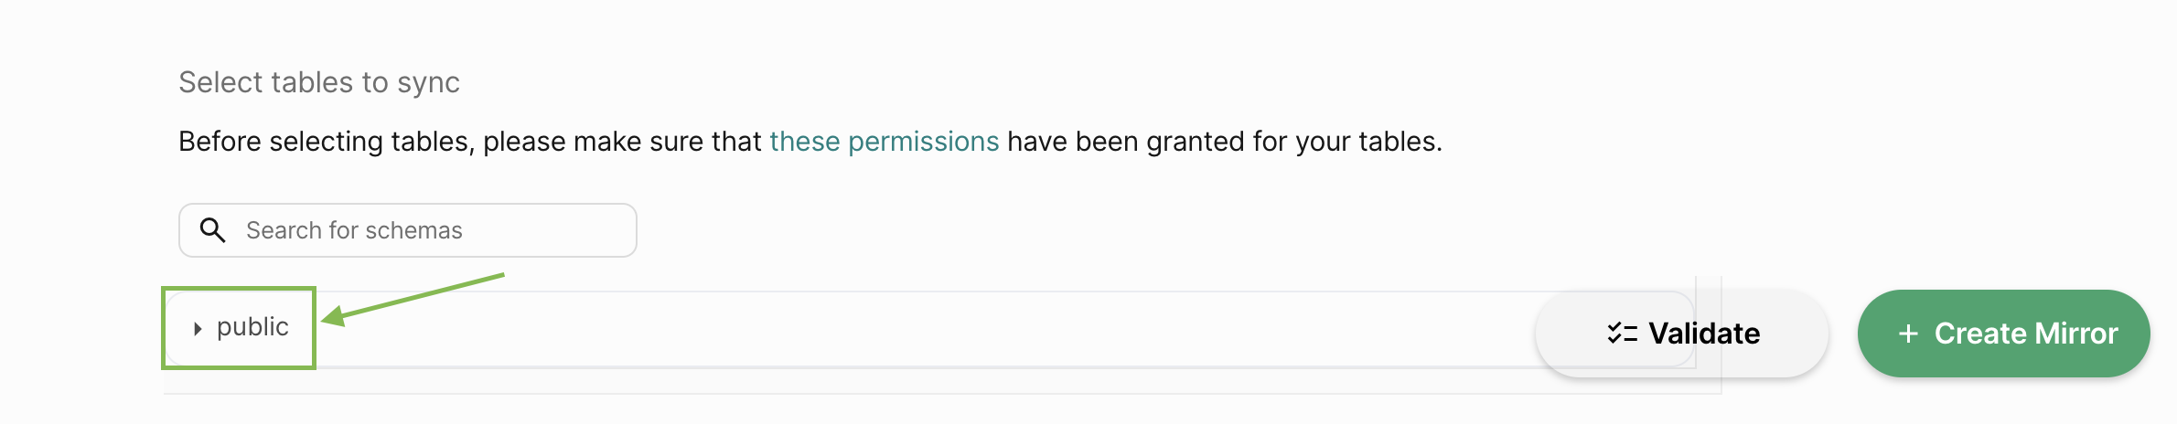This screenshot has height=424, width=2177.
Task: Open the public schema table list
Action: [929, 329]
